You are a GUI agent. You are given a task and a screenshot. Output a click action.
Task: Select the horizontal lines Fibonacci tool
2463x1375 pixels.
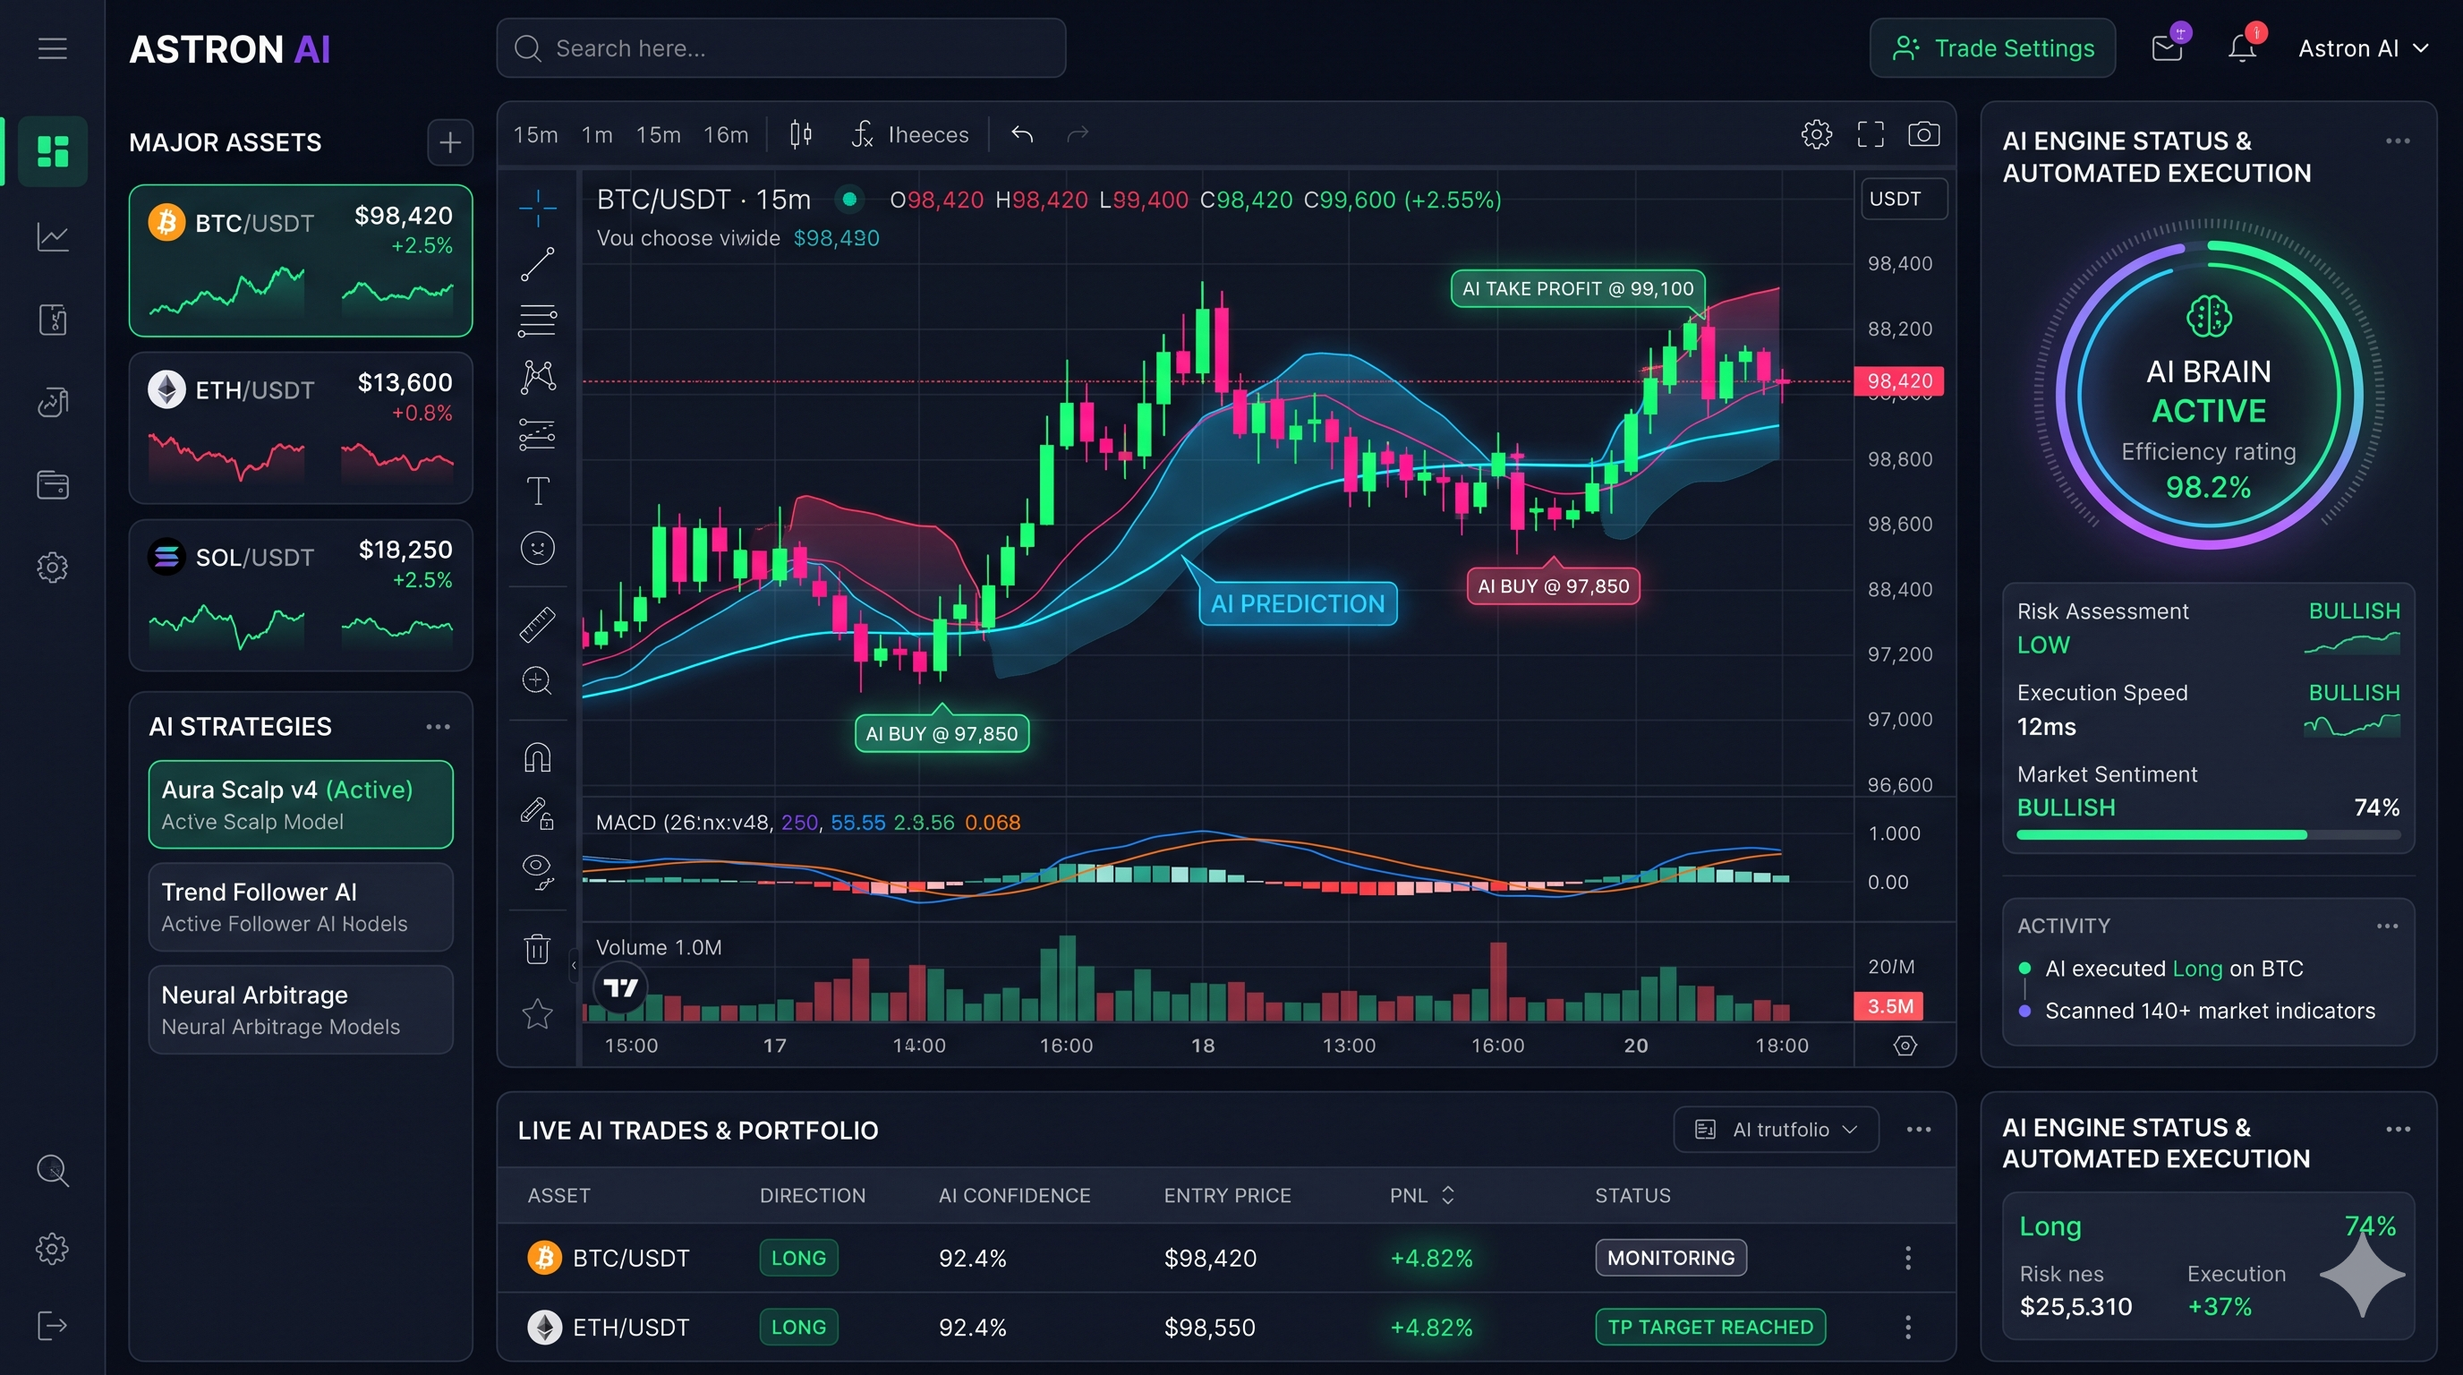tap(537, 320)
